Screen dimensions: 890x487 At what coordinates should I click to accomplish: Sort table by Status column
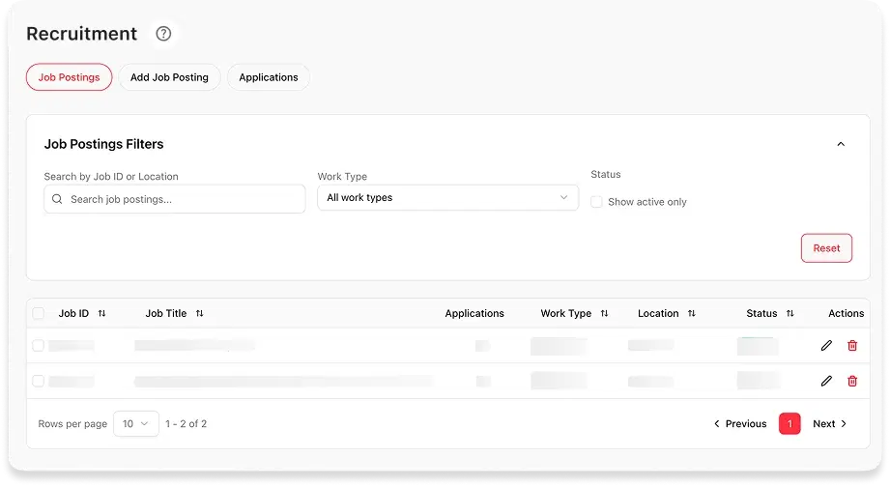790,313
